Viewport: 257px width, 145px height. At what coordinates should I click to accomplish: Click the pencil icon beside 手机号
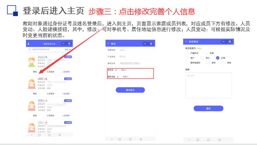click(x=116, y=70)
